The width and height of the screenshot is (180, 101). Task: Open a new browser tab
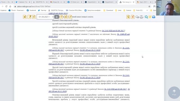tap(155, 2)
